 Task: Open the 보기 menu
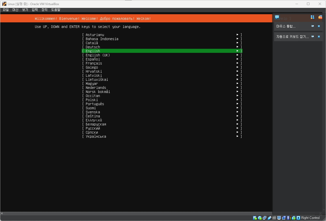(x=25, y=10)
